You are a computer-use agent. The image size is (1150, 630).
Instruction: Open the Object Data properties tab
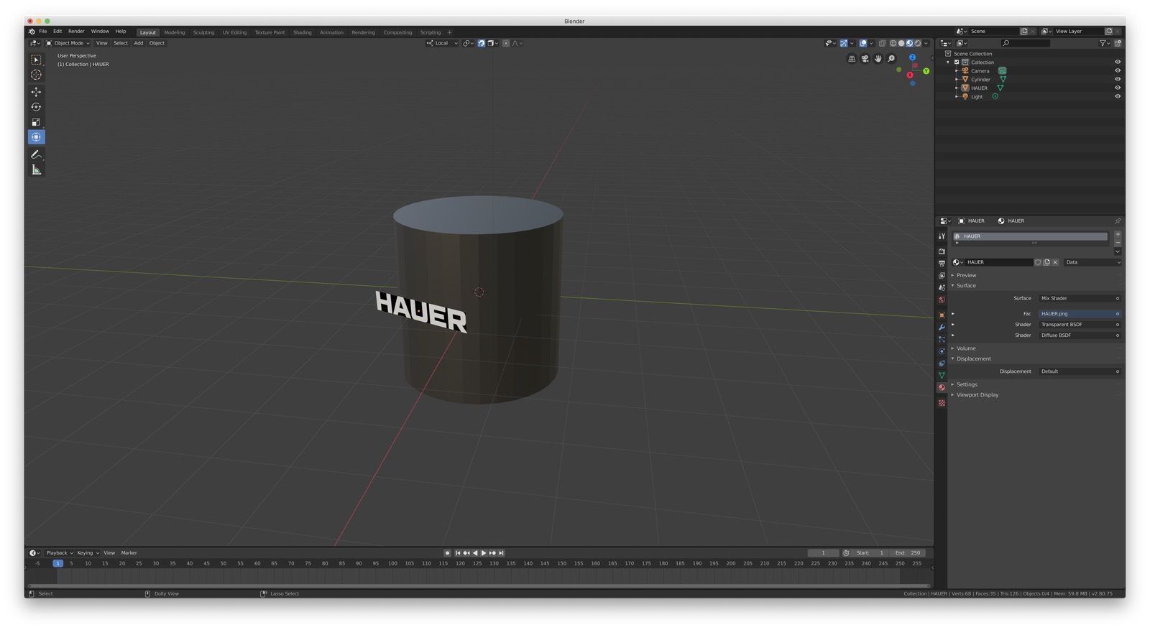tap(942, 376)
